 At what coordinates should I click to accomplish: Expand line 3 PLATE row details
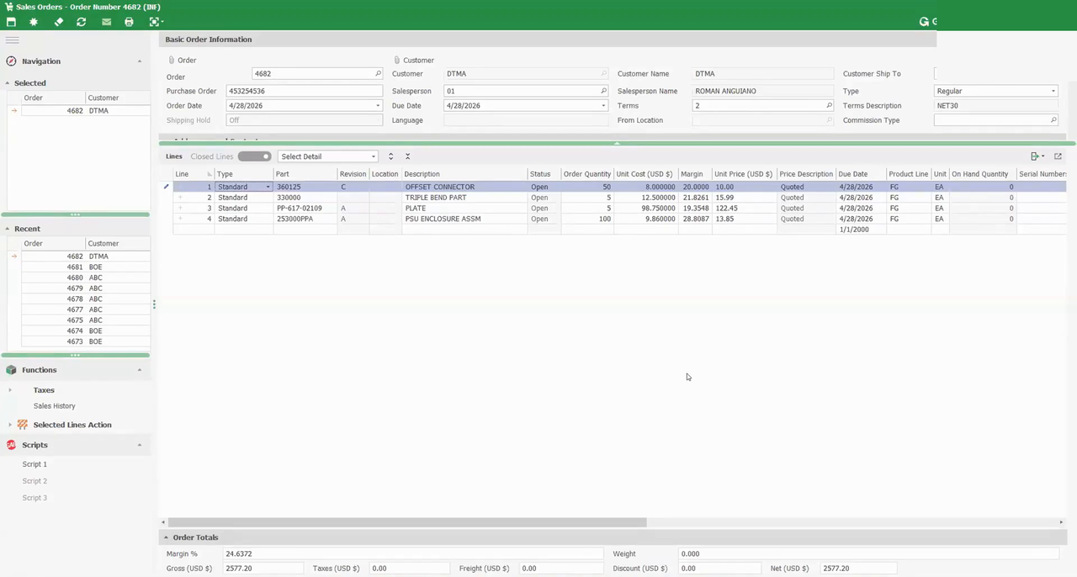(180, 208)
